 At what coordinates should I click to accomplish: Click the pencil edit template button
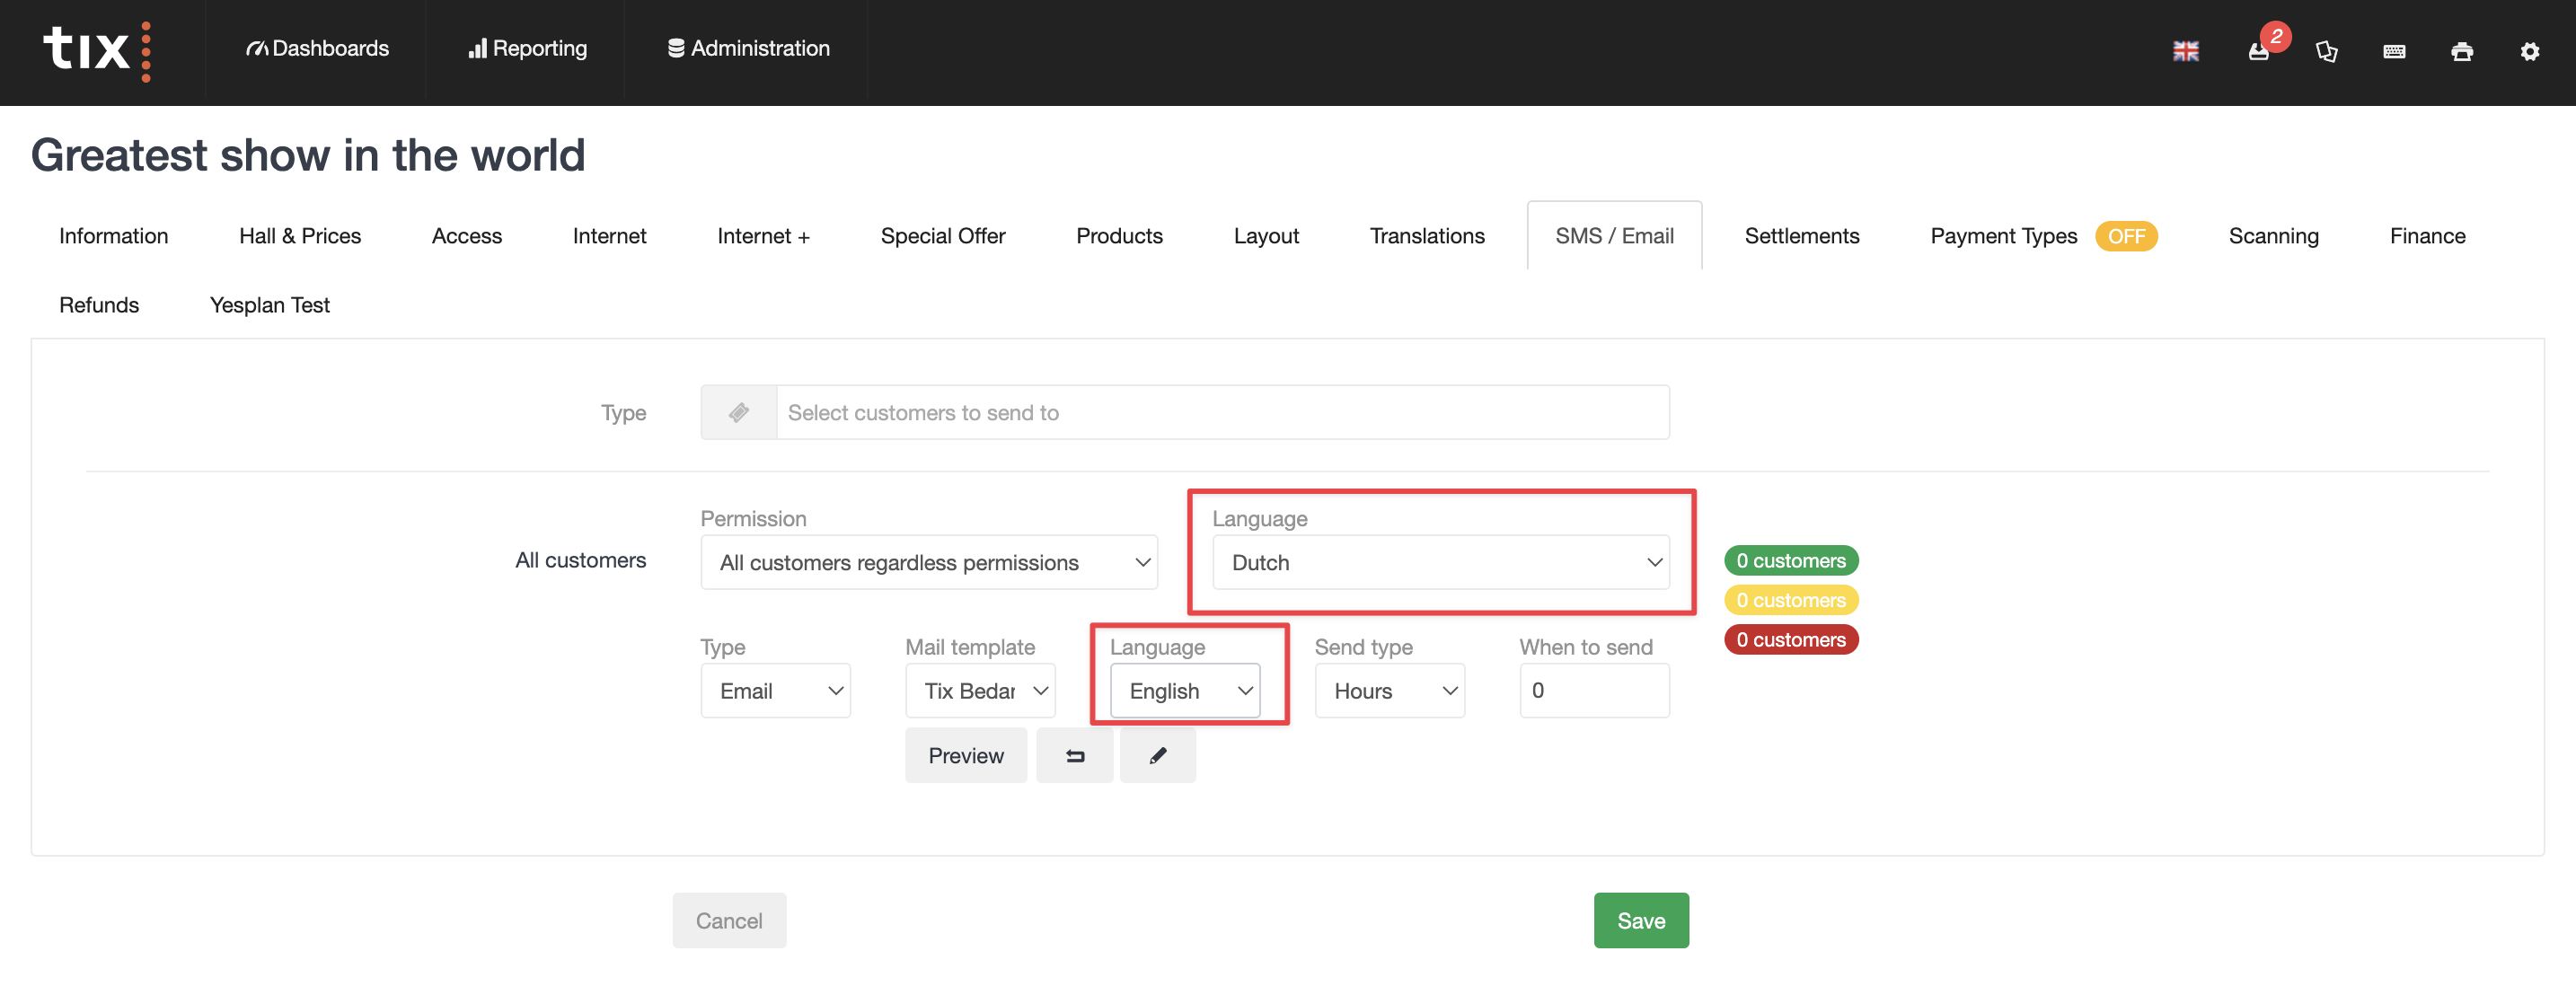point(1157,756)
